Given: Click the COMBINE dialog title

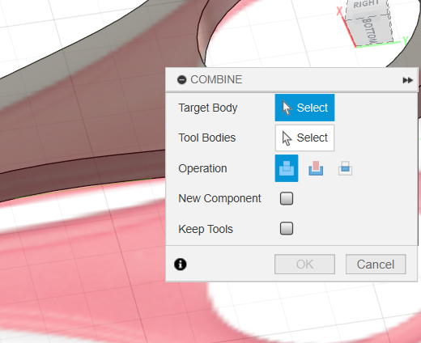Looking at the screenshot, I should 216,79.
